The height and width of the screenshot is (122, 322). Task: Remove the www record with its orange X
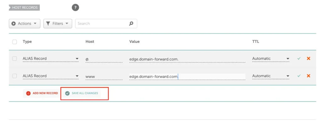coord(308,76)
